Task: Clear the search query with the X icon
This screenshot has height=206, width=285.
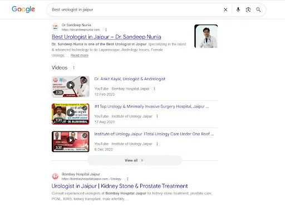Action: [225, 9]
